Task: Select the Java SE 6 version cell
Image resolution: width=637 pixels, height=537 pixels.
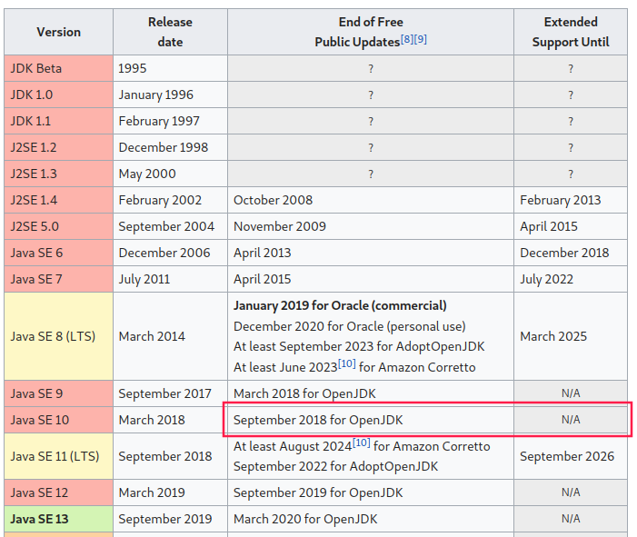Action: 58,253
